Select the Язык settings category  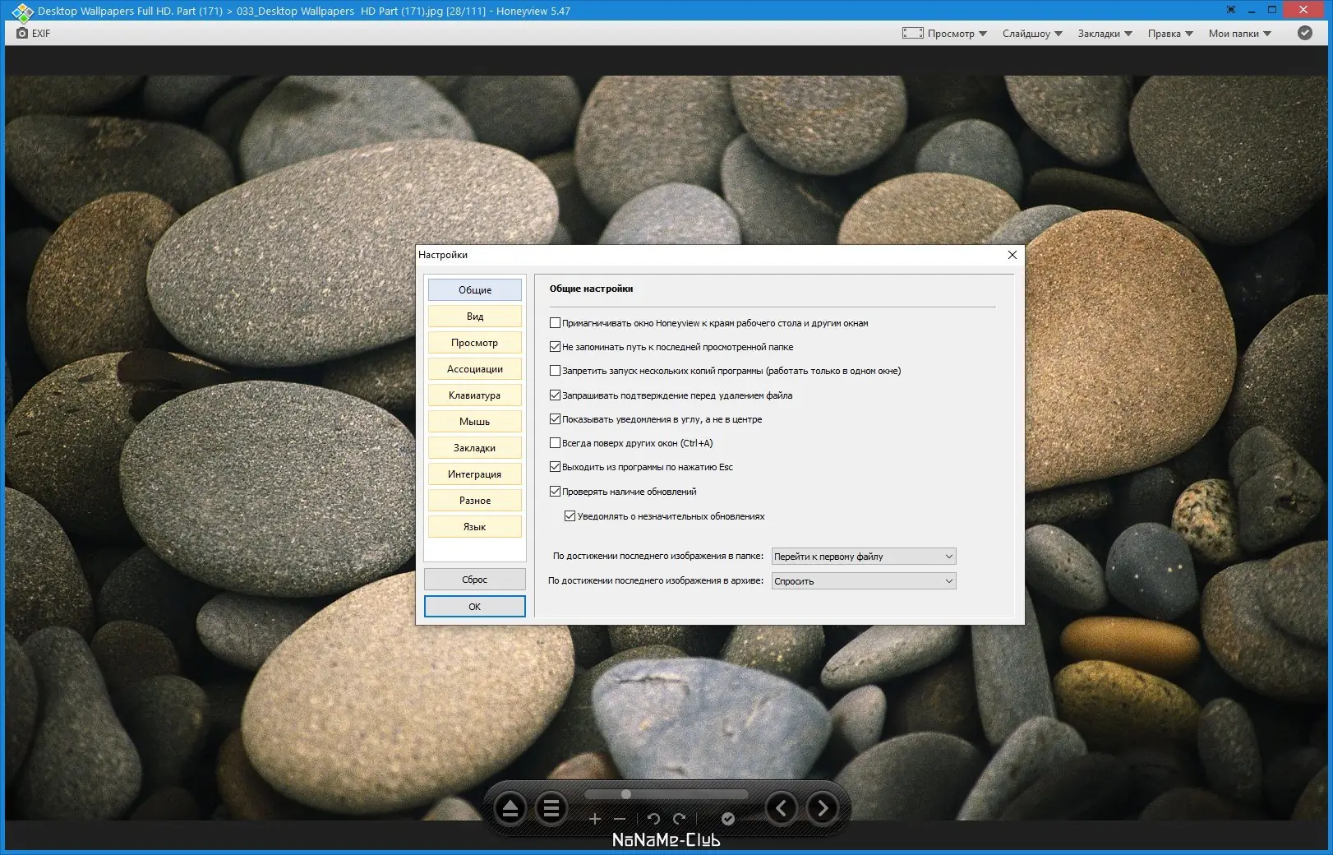pyautogui.click(x=474, y=526)
